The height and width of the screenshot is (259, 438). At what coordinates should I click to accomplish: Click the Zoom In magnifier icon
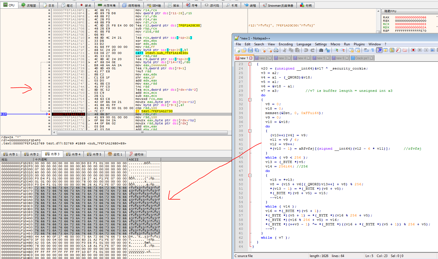336,50
